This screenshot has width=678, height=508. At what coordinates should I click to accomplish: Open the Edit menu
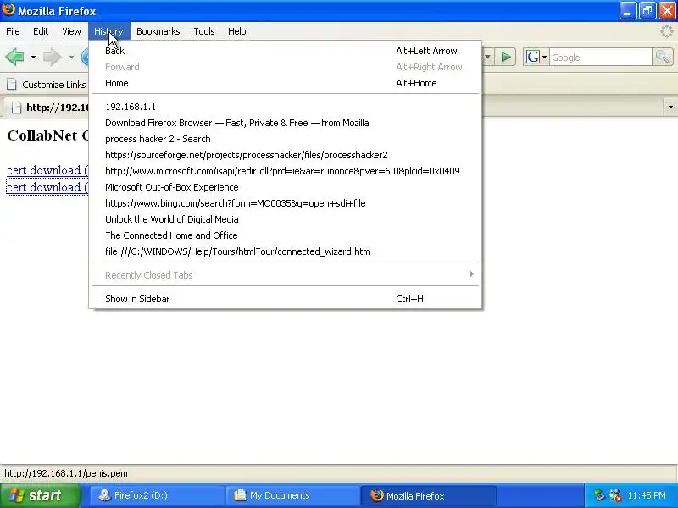coord(41,31)
